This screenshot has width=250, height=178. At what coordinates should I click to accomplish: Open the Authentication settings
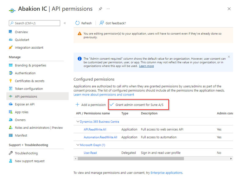click(25, 73)
